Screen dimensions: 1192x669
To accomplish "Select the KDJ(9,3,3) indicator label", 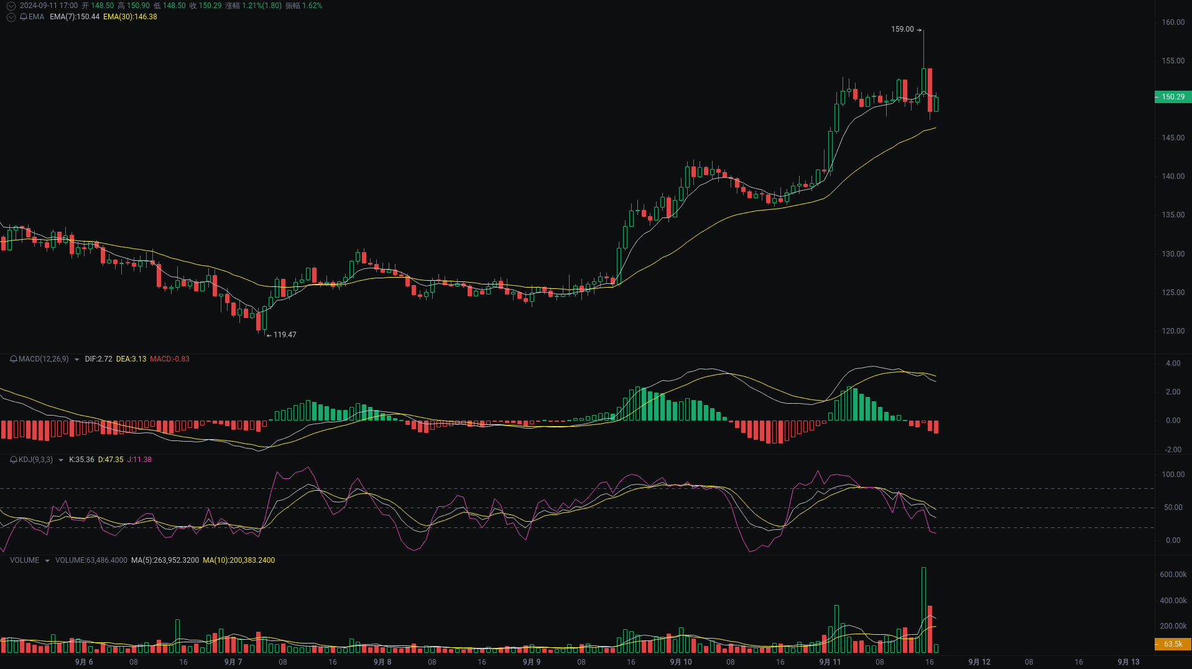I will pyautogui.click(x=35, y=460).
